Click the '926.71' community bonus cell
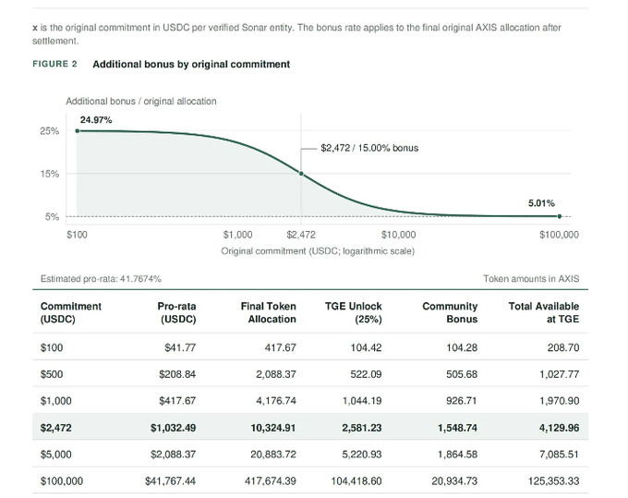 tap(462, 401)
